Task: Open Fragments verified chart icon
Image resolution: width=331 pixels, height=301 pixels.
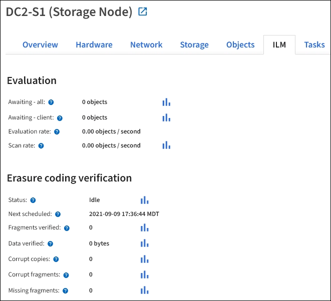Action: 145,227
